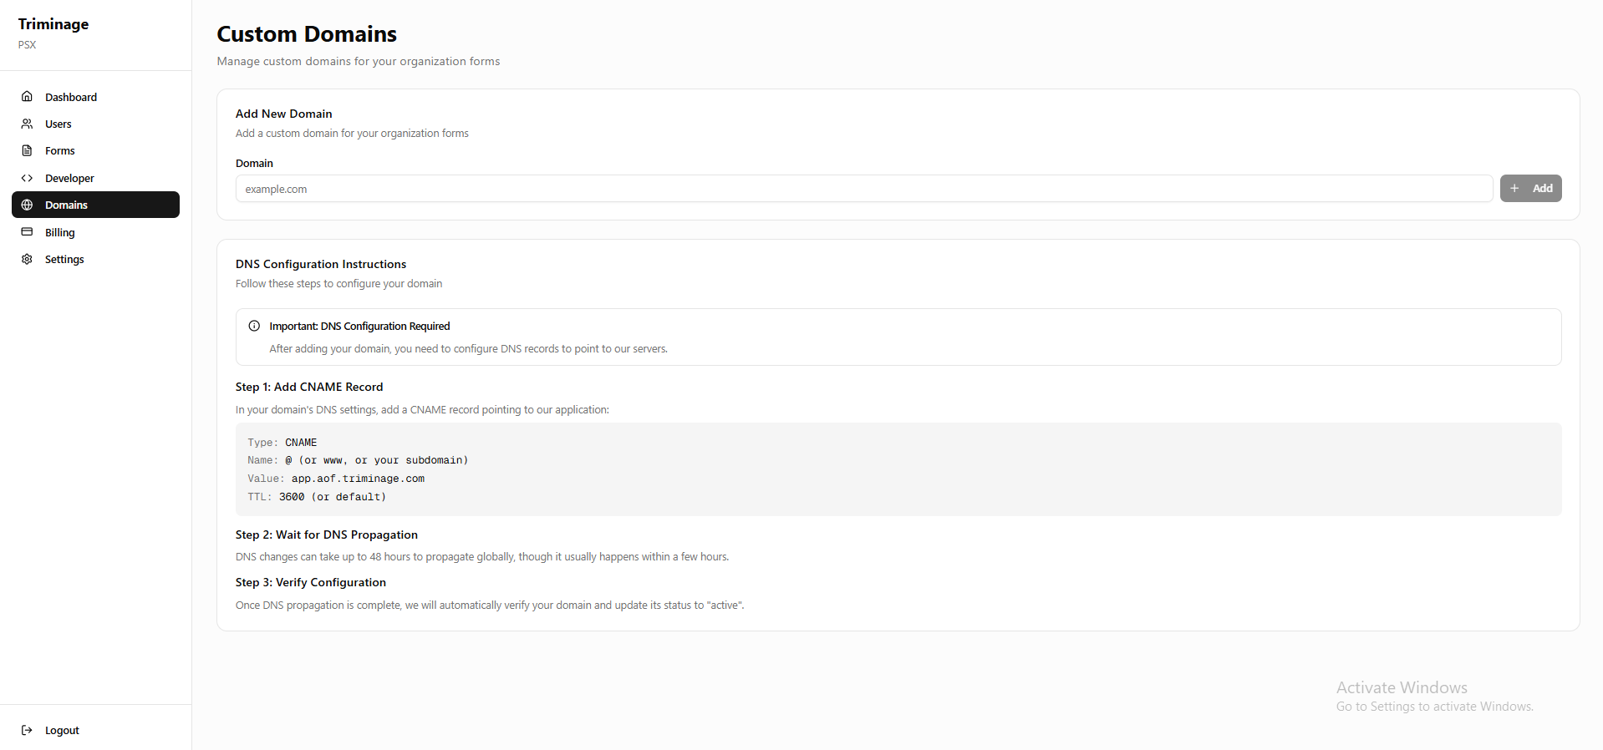The height and width of the screenshot is (750, 1603).
Task: Switch to the Billing section
Action: [x=59, y=231]
